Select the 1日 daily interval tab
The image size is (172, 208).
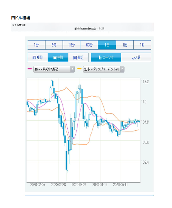click(x=107, y=45)
